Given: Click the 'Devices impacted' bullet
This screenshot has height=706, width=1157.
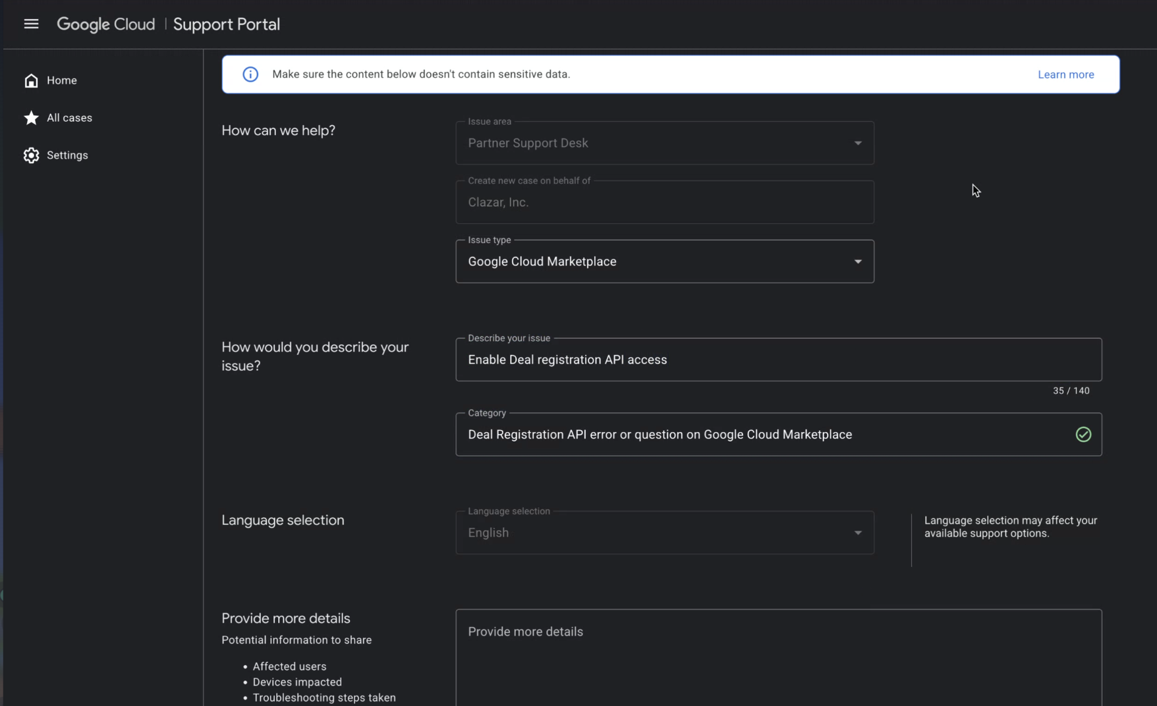Looking at the screenshot, I should (x=297, y=682).
